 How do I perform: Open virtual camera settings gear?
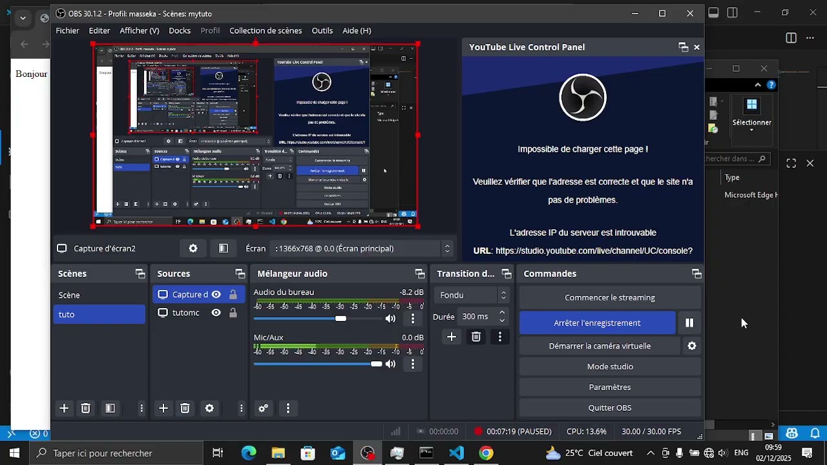(x=692, y=346)
